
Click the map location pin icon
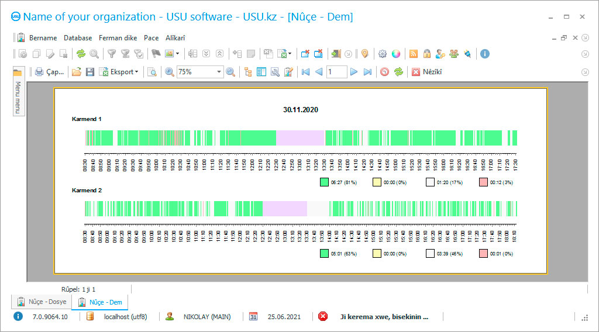[364, 54]
